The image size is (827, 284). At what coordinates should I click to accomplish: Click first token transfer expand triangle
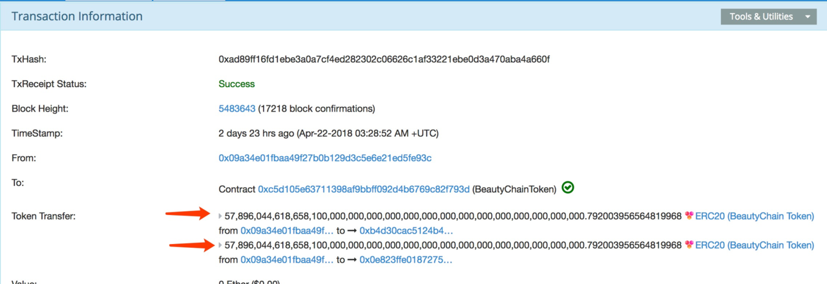[220, 216]
